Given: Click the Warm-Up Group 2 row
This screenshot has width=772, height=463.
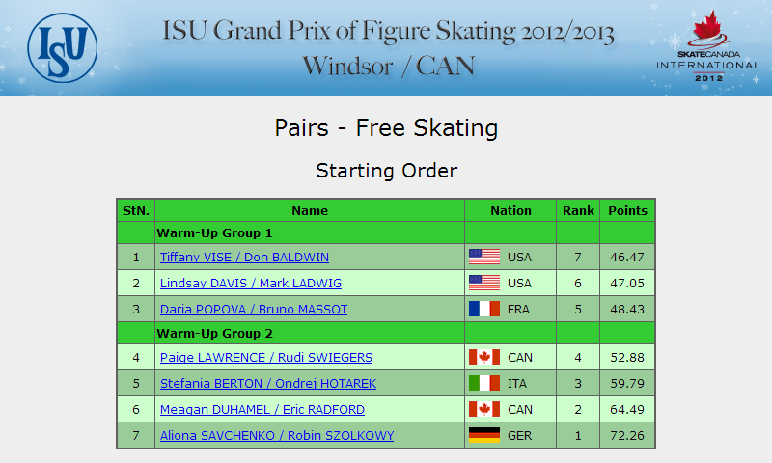Looking at the screenshot, I should click(x=385, y=333).
